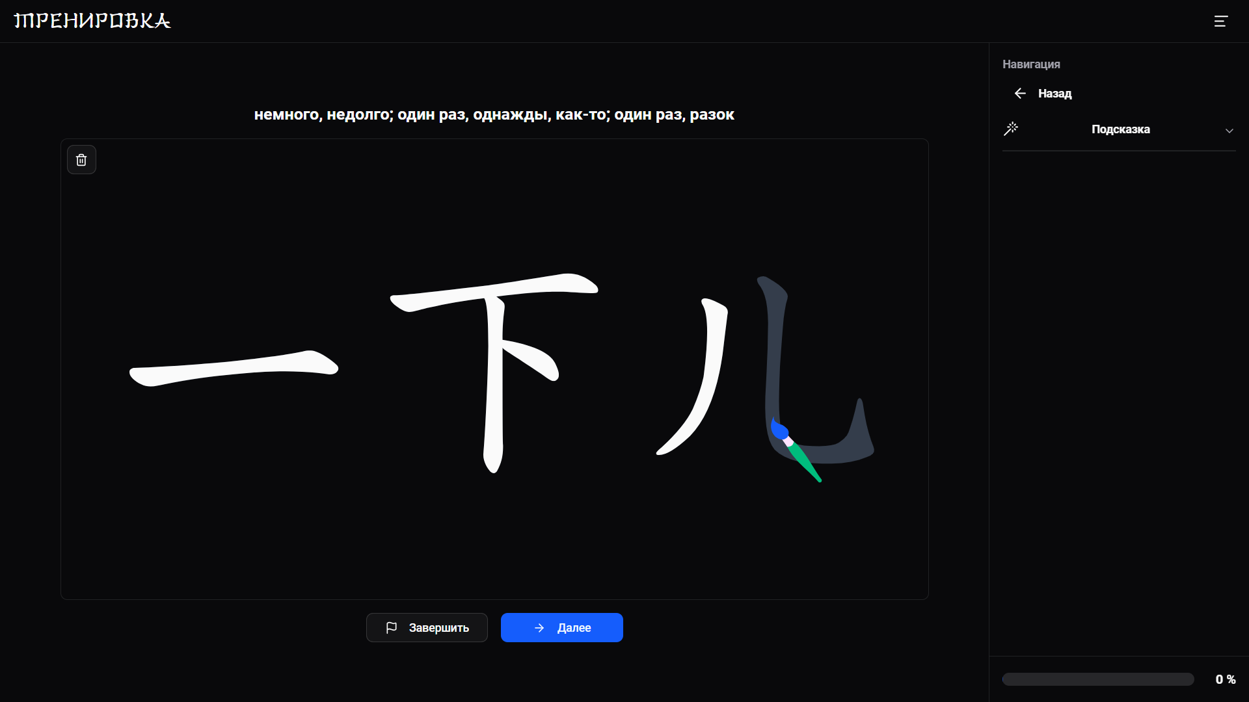Screen dimensions: 1249x702
Task: Clear the canvas using the trash icon
Action: 81,159
